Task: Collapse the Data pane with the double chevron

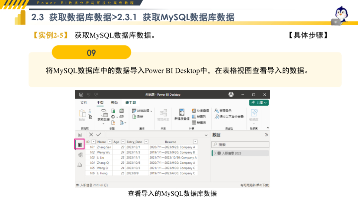Action: click(x=266, y=135)
